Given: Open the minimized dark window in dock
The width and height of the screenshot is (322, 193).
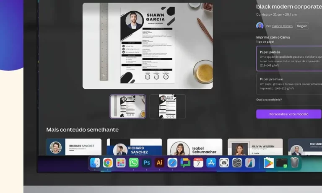Looking at the screenshot, I should (x=282, y=163).
